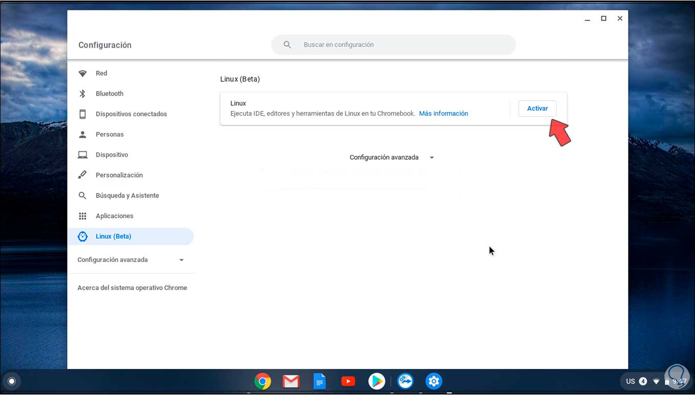Open the Bluetooth section via its icon
Image resolution: width=695 pixels, height=395 pixels.
pos(82,94)
